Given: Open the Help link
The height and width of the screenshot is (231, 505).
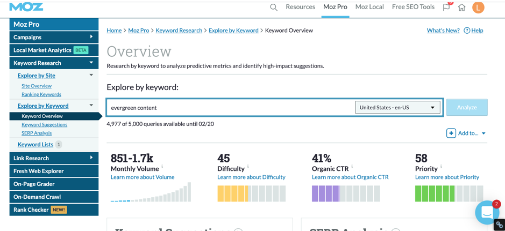Looking at the screenshot, I should (x=477, y=31).
